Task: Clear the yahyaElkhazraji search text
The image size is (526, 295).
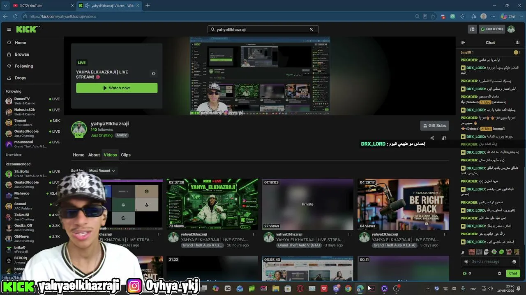Action: point(311,29)
